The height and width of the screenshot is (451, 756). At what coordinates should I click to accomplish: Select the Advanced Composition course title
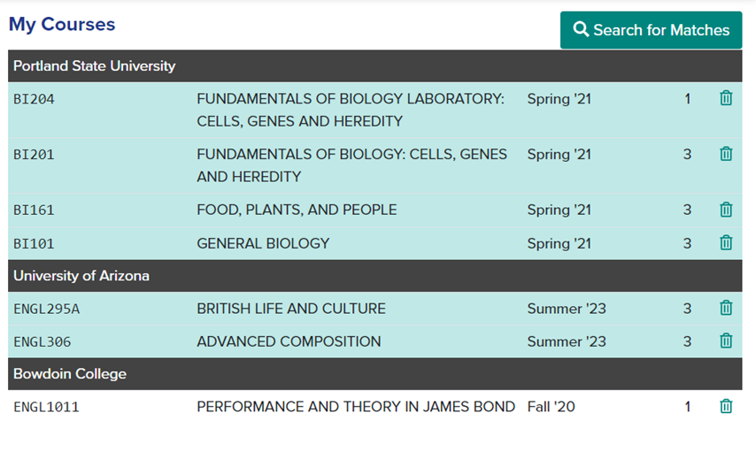click(289, 341)
